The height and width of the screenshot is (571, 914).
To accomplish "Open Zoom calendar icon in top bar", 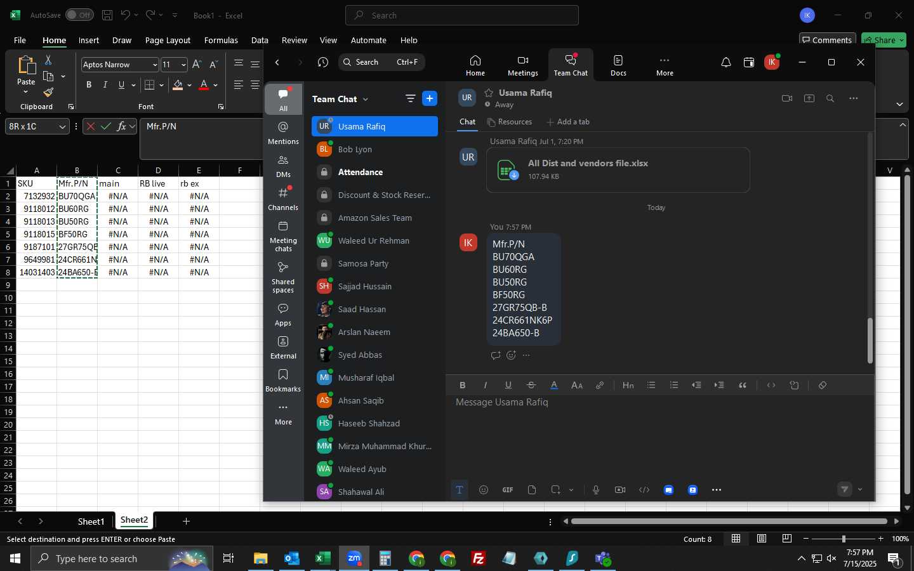I will (x=749, y=62).
